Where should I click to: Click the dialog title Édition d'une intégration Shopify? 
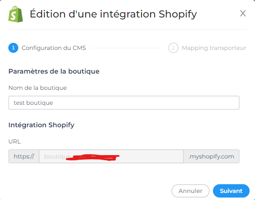pyautogui.click(x=113, y=14)
